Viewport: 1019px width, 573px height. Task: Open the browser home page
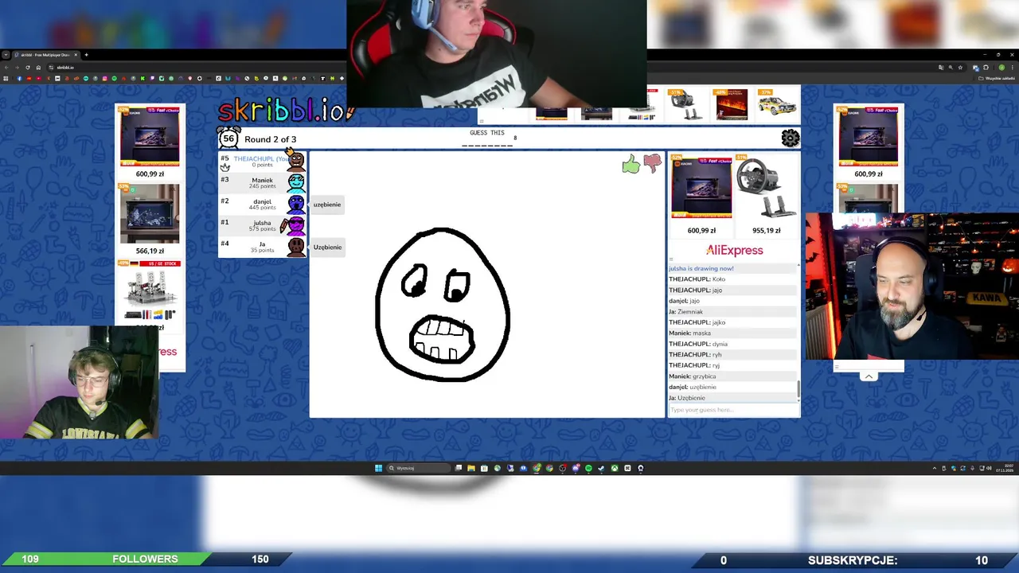click(x=38, y=67)
